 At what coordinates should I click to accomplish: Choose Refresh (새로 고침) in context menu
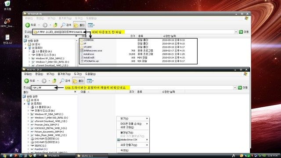point(133,127)
